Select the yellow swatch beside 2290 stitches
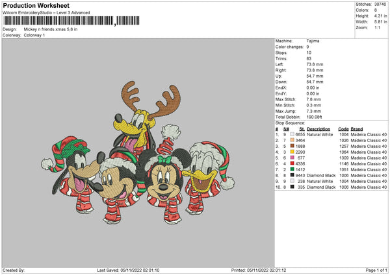 292,152
